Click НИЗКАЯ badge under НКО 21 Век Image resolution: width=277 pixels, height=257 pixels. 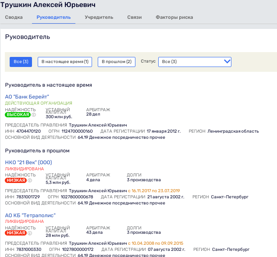coord(16,180)
